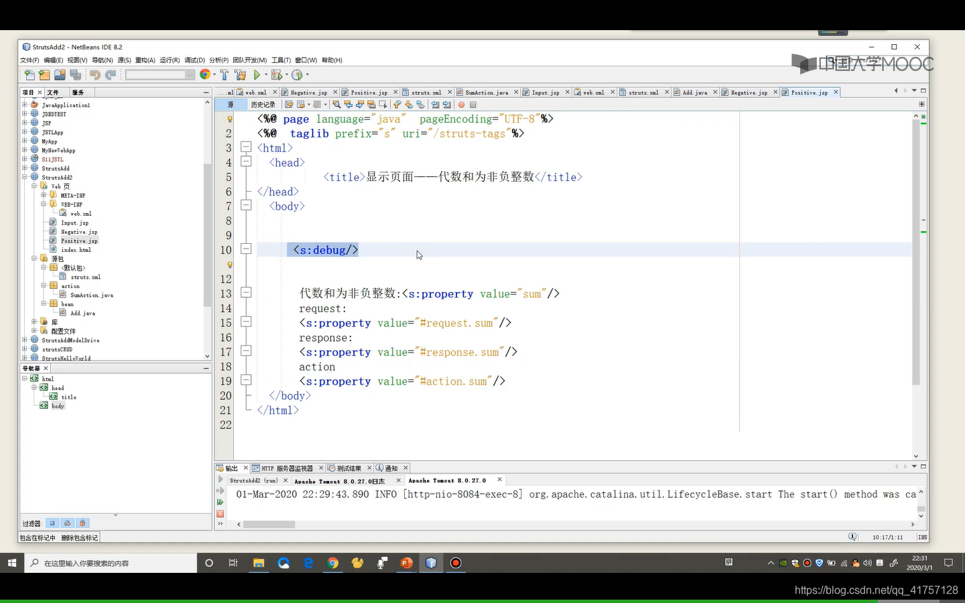Open PowerPoint from the Windows taskbar
The width and height of the screenshot is (965, 603).
point(406,563)
